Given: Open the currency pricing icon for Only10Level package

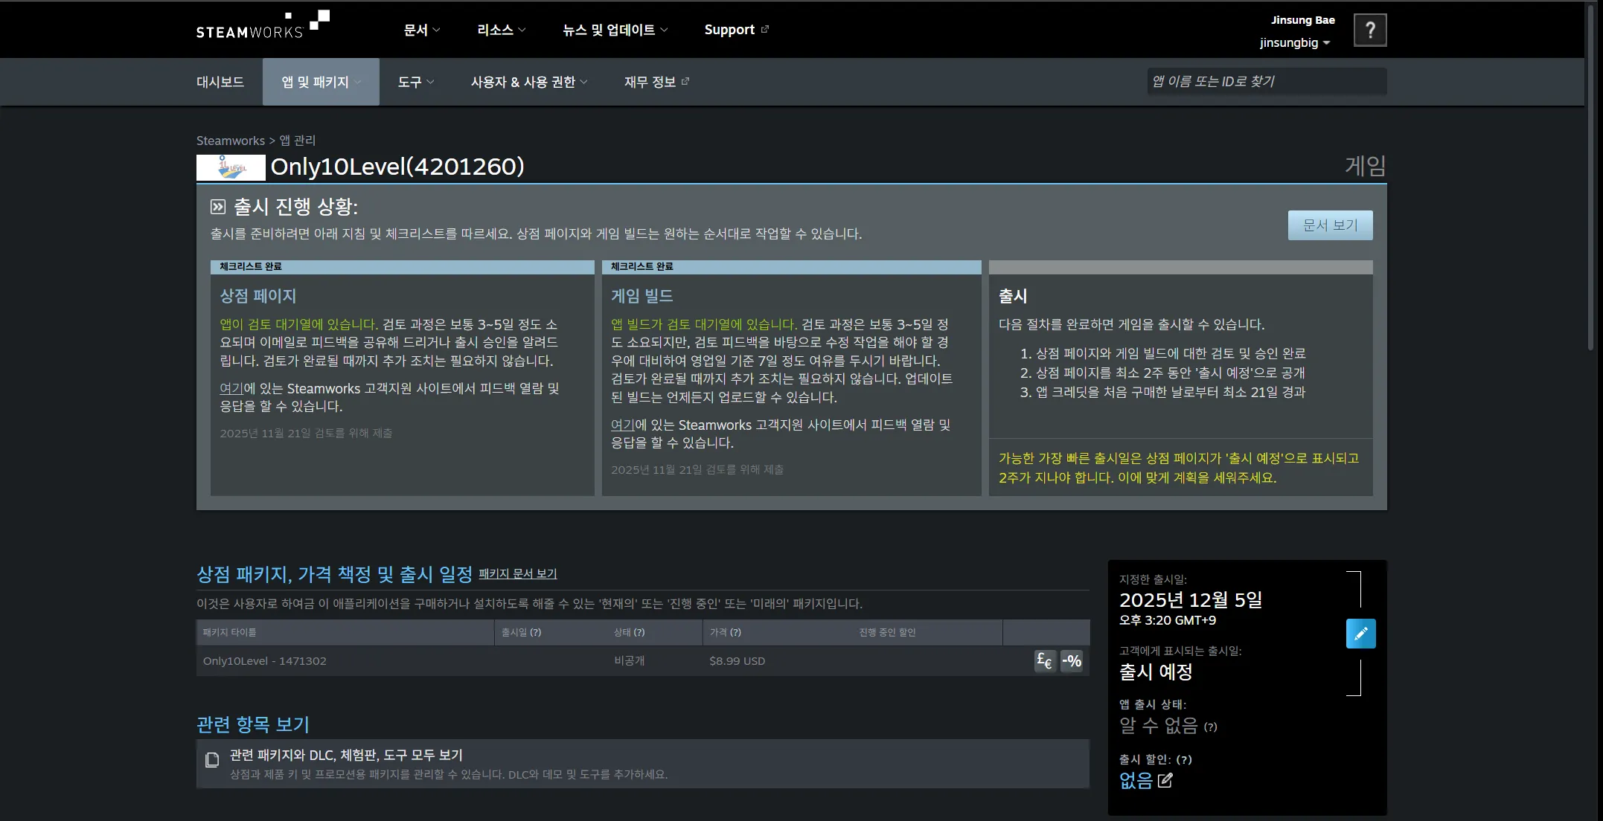Looking at the screenshot, I should pos(1044,660).
